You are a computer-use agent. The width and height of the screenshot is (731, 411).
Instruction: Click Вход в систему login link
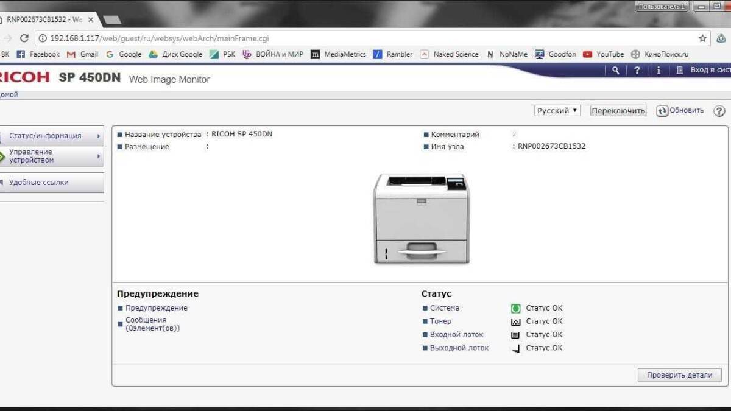[704, 71]
